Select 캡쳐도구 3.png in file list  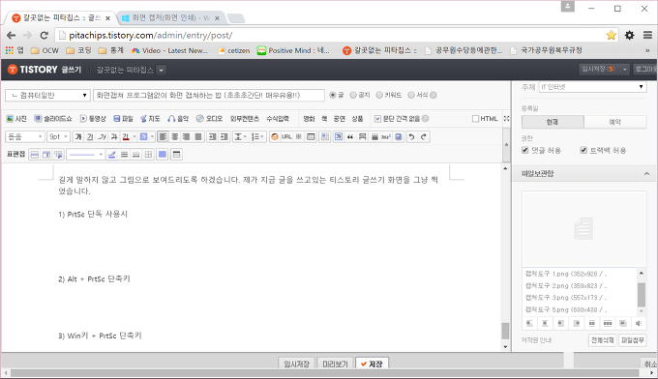coord(566,298)
